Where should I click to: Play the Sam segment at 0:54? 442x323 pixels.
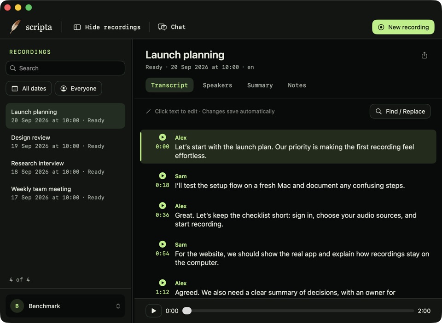[163, 244]
